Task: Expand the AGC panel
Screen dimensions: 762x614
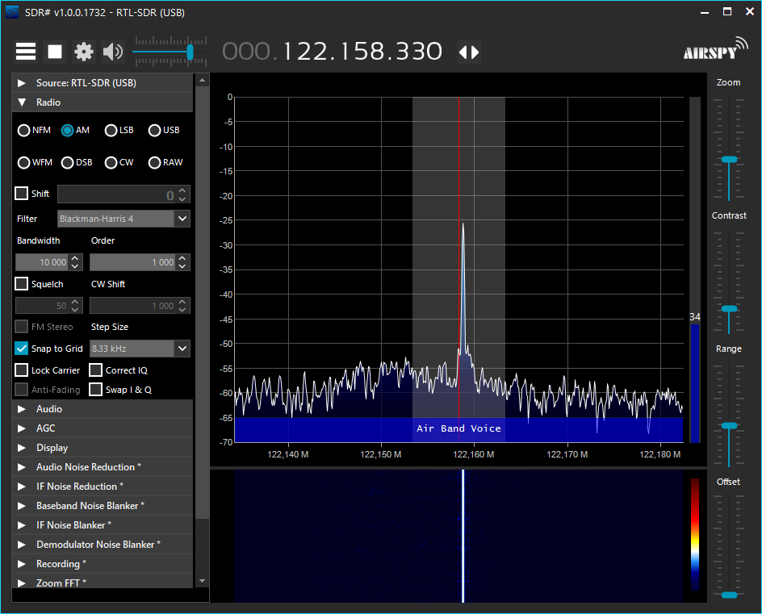Action: click(x=103, y=428)
